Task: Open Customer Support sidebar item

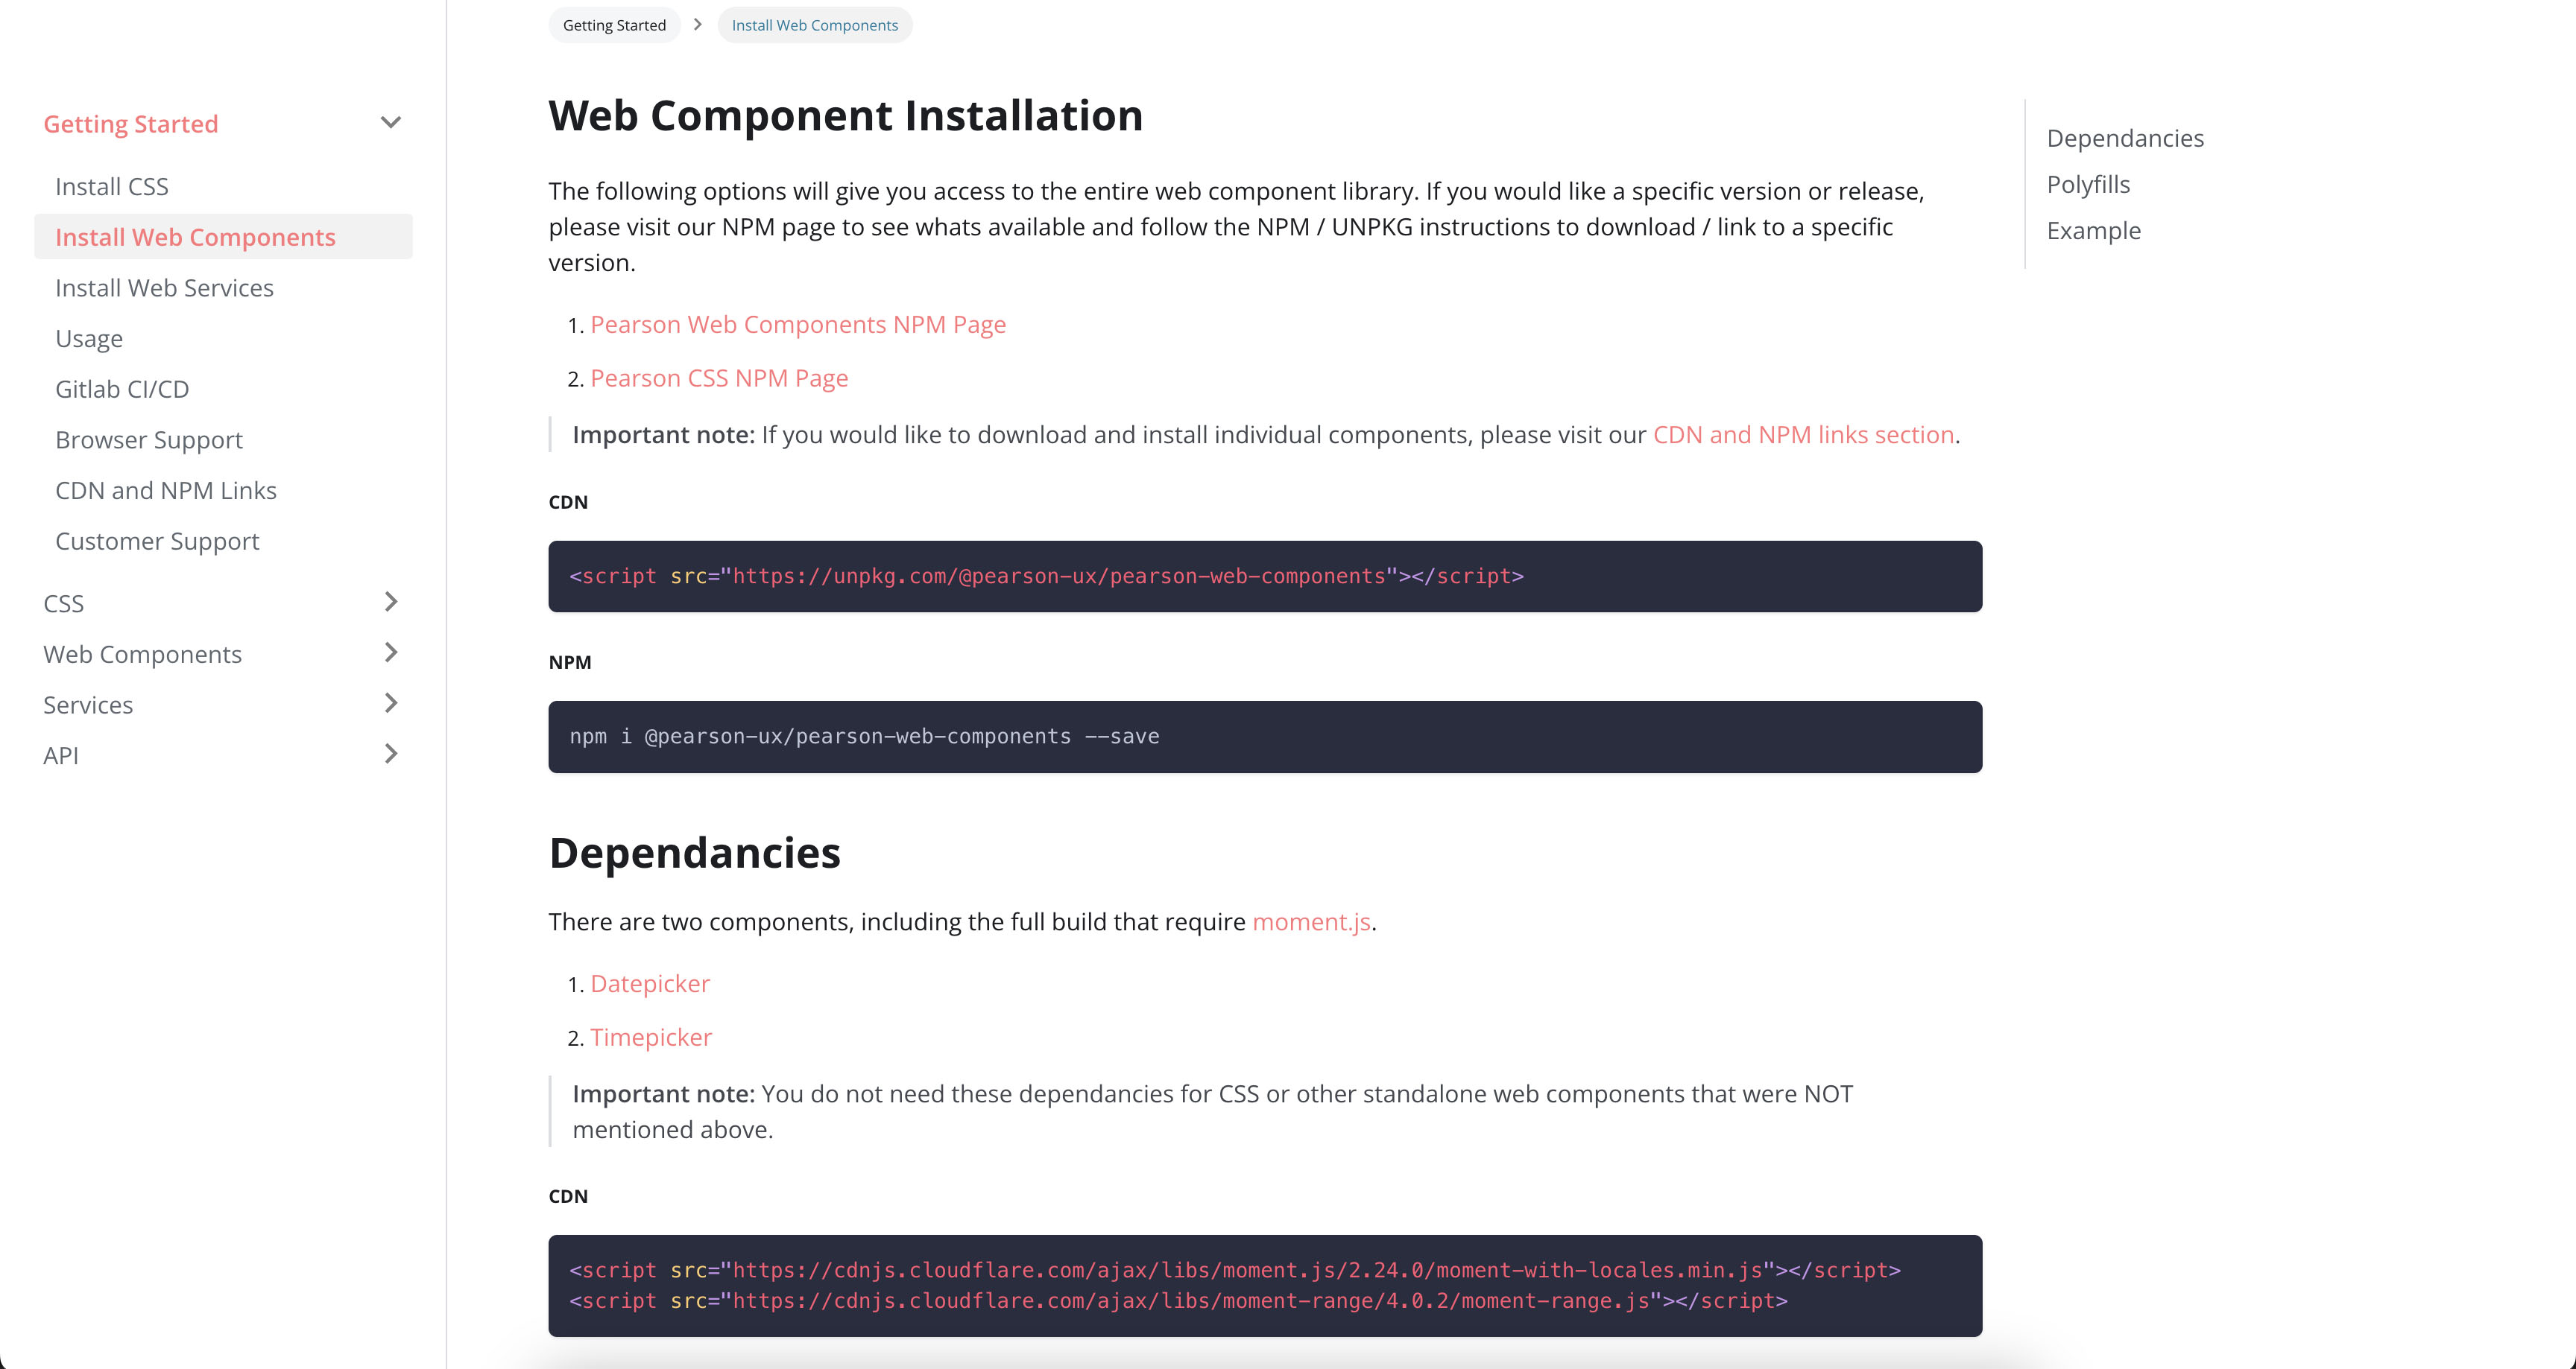Action: (x=157, y=541)
